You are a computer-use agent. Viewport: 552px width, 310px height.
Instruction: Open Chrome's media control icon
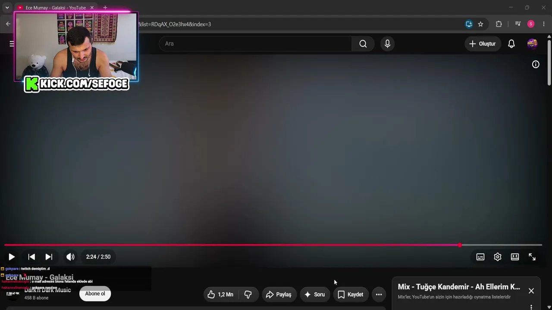point(518,24)
